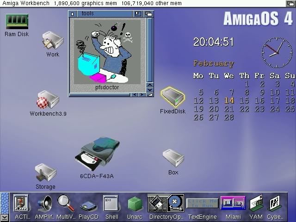Click the tools window depth gadget
Image resolution: width=296 pixels, height=222 pixels.
(x=148, y=14)
